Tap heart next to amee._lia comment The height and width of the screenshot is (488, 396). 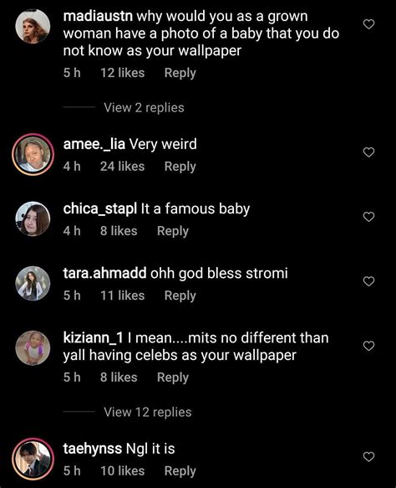coord(368,152)
